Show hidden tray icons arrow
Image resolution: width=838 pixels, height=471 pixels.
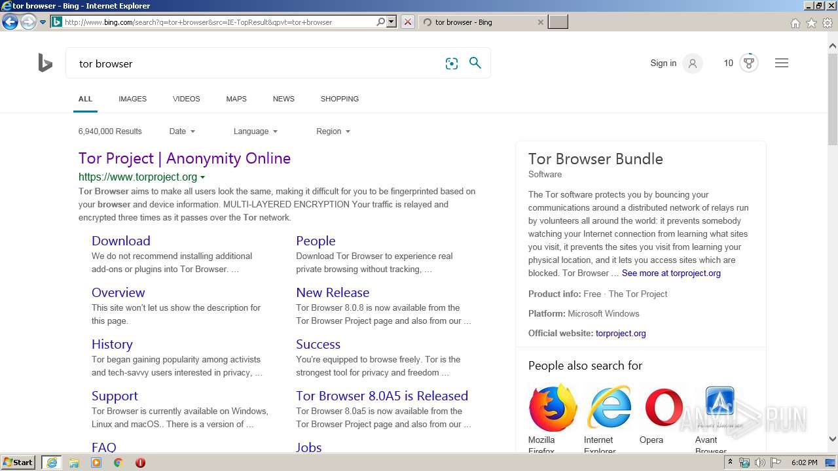(x=730, y=462)
